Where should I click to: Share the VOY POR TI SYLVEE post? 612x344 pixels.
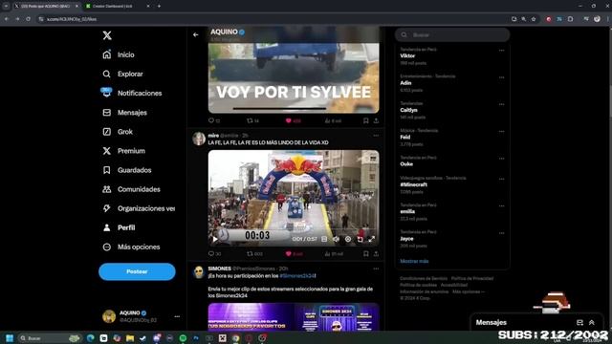point(376,120)
